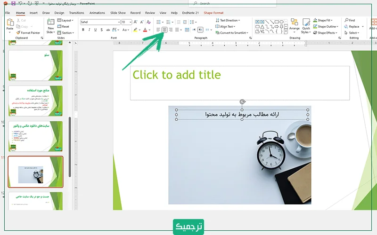Select Align Left paragraph button
This screenshot has width=377, height=235.
tap(158, 30)
